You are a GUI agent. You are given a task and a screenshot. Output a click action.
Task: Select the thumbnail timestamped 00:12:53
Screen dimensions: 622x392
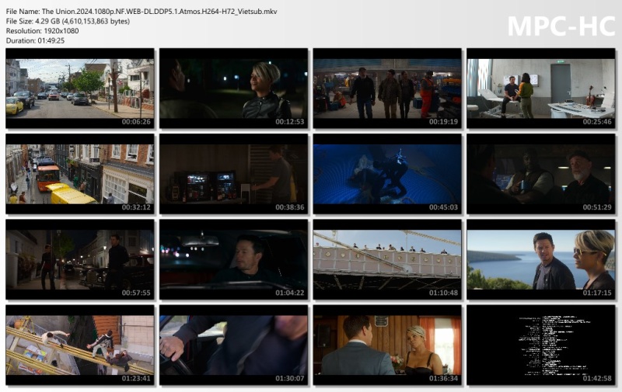tap(234, 88)
